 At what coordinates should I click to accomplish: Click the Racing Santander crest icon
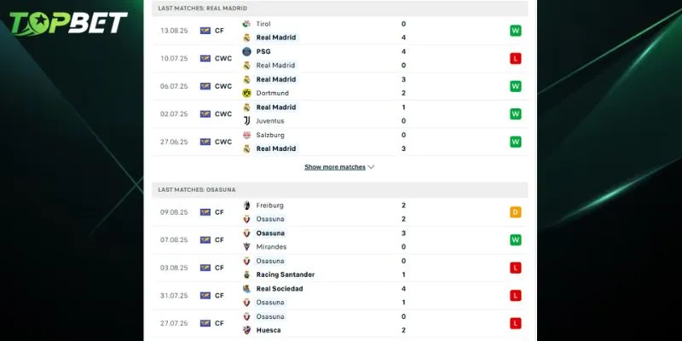246,275
